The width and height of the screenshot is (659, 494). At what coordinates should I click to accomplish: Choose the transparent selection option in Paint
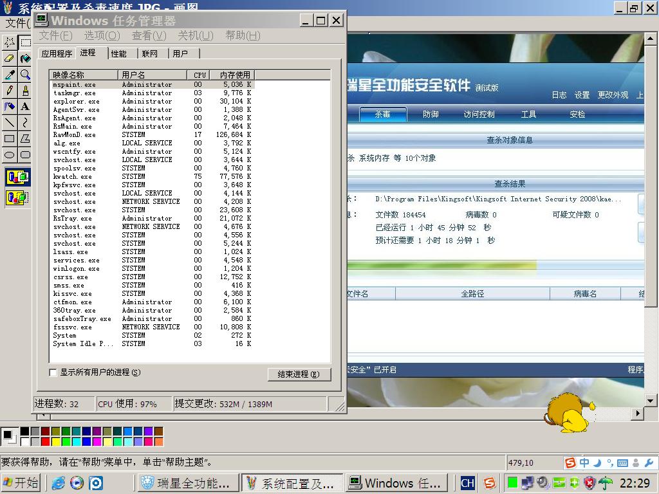17,197
